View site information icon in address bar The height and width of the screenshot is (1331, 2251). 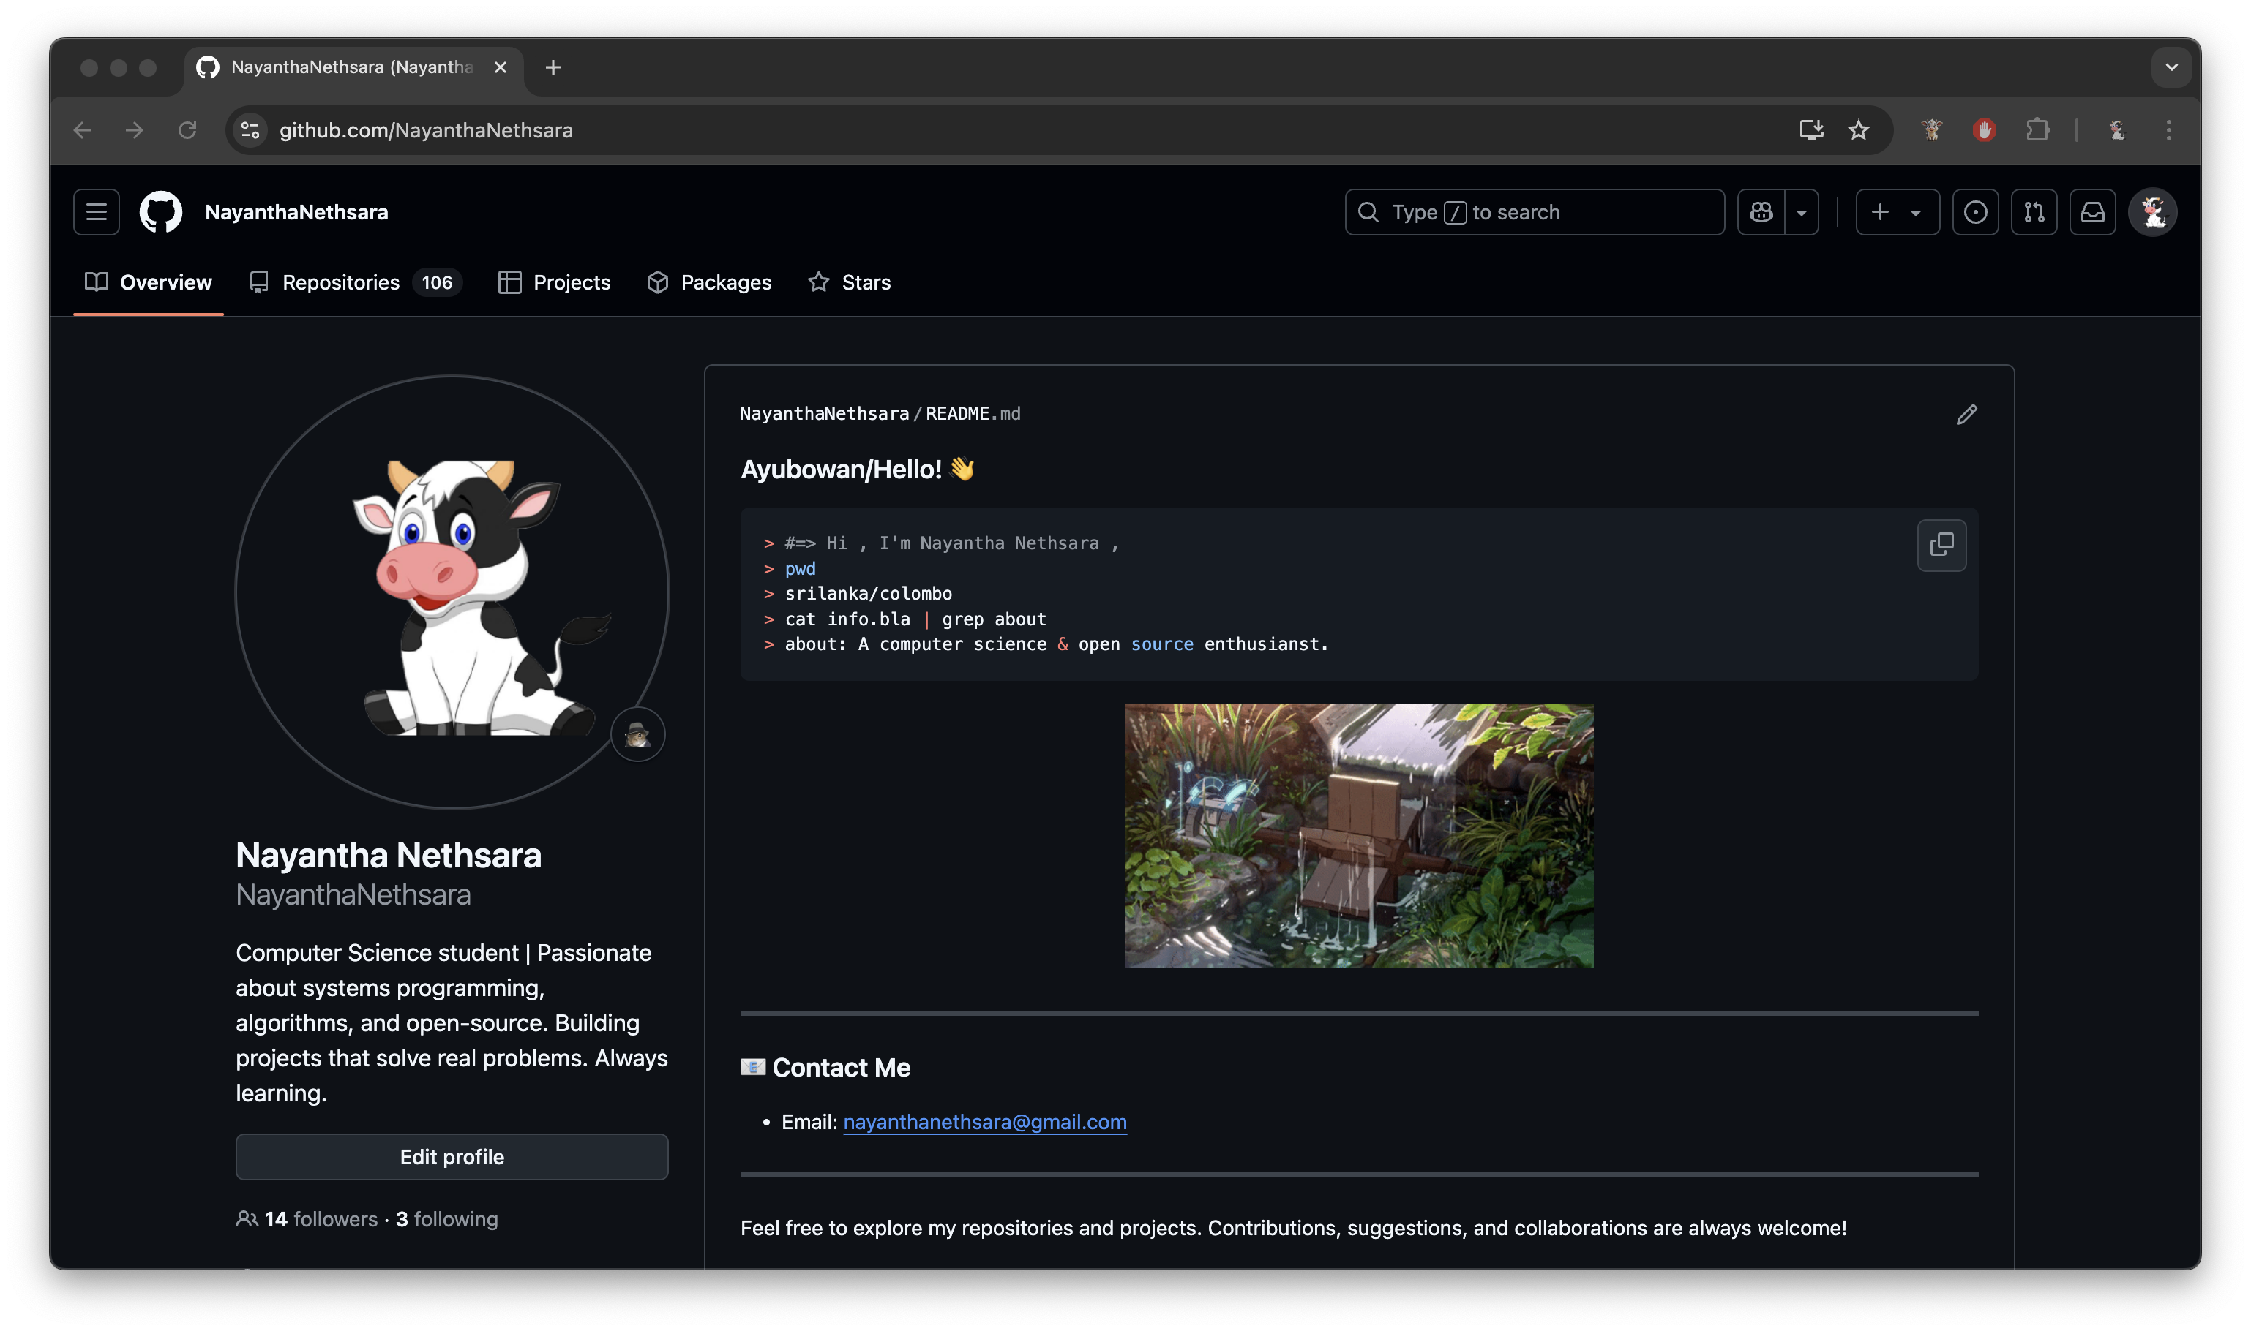250,130
